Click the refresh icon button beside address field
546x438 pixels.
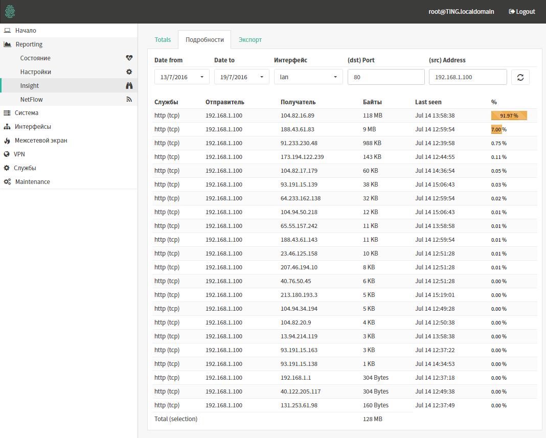520,77
